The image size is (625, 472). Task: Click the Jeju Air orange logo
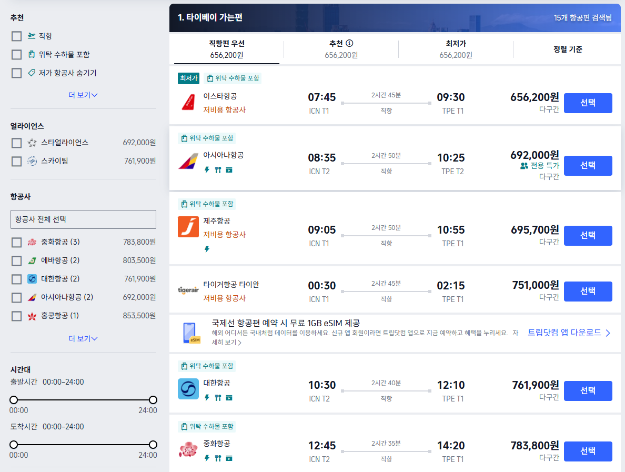pyautogui.click(x=188, y=227)
